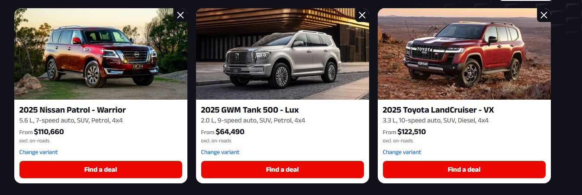Click the $122,510 price on the LandCruiser card

412,132
